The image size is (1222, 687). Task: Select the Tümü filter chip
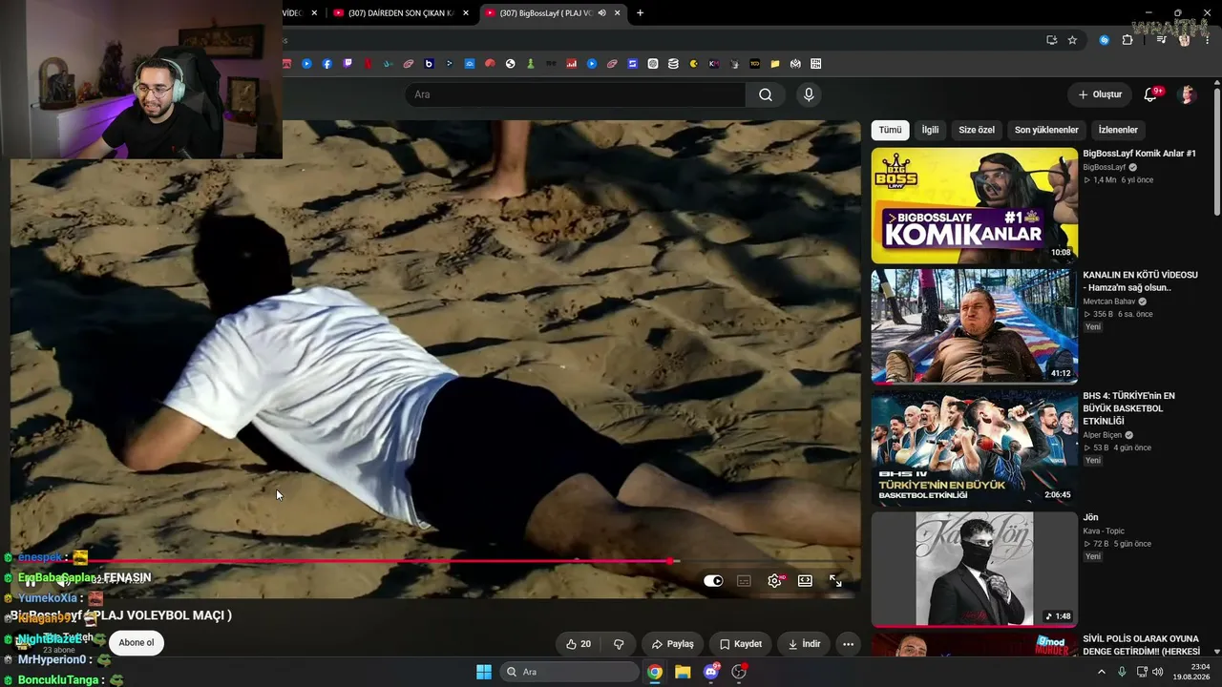tap(890, 130)
